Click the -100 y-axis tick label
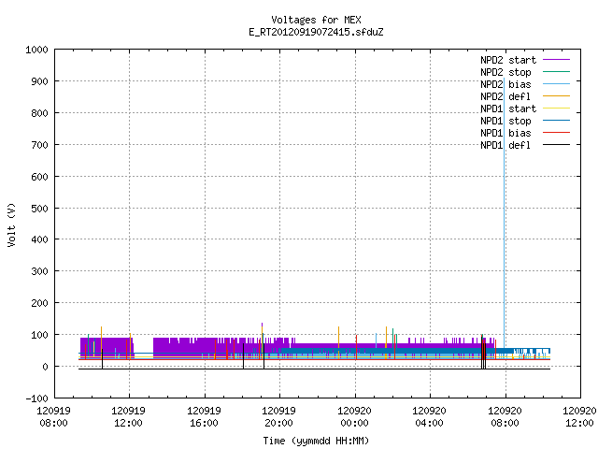Screen dimensions: 598x449 point(36,398)
